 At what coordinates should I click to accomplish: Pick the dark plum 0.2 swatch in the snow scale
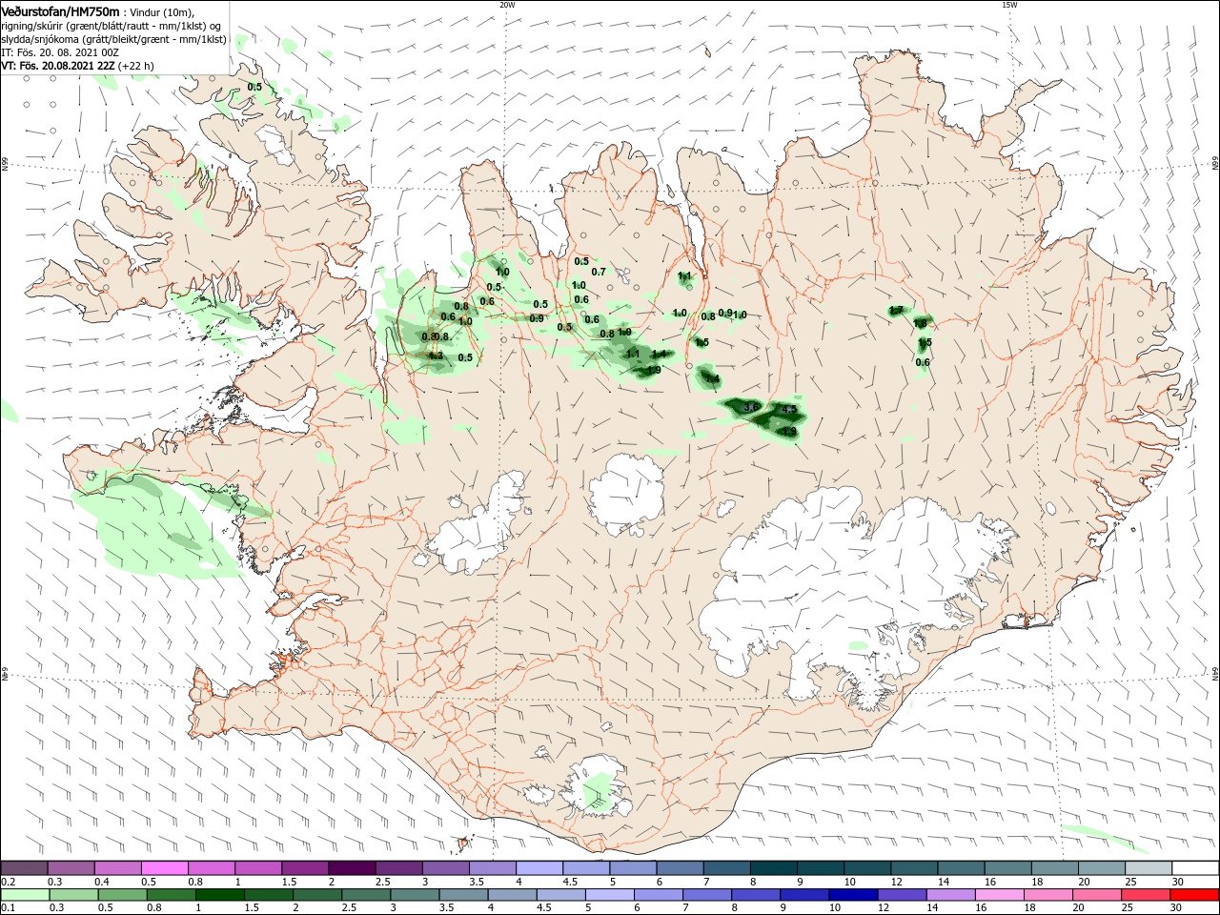point(24,868)
